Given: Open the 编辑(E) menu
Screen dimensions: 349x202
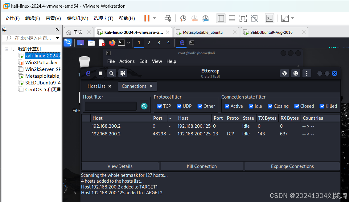Looking at the screenshot, I should [x=32, y=18].
